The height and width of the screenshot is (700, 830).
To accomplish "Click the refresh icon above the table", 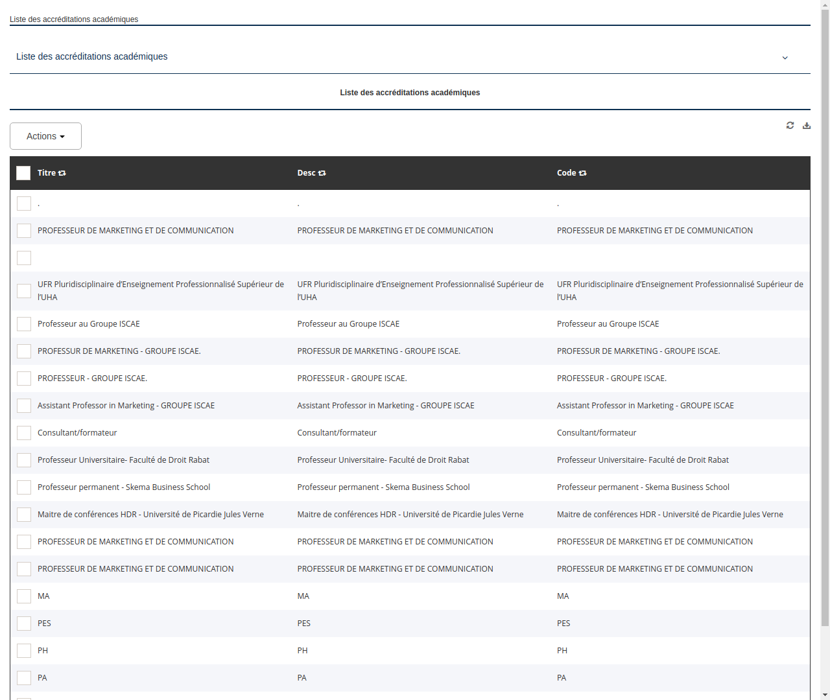I will click(790, 125).
